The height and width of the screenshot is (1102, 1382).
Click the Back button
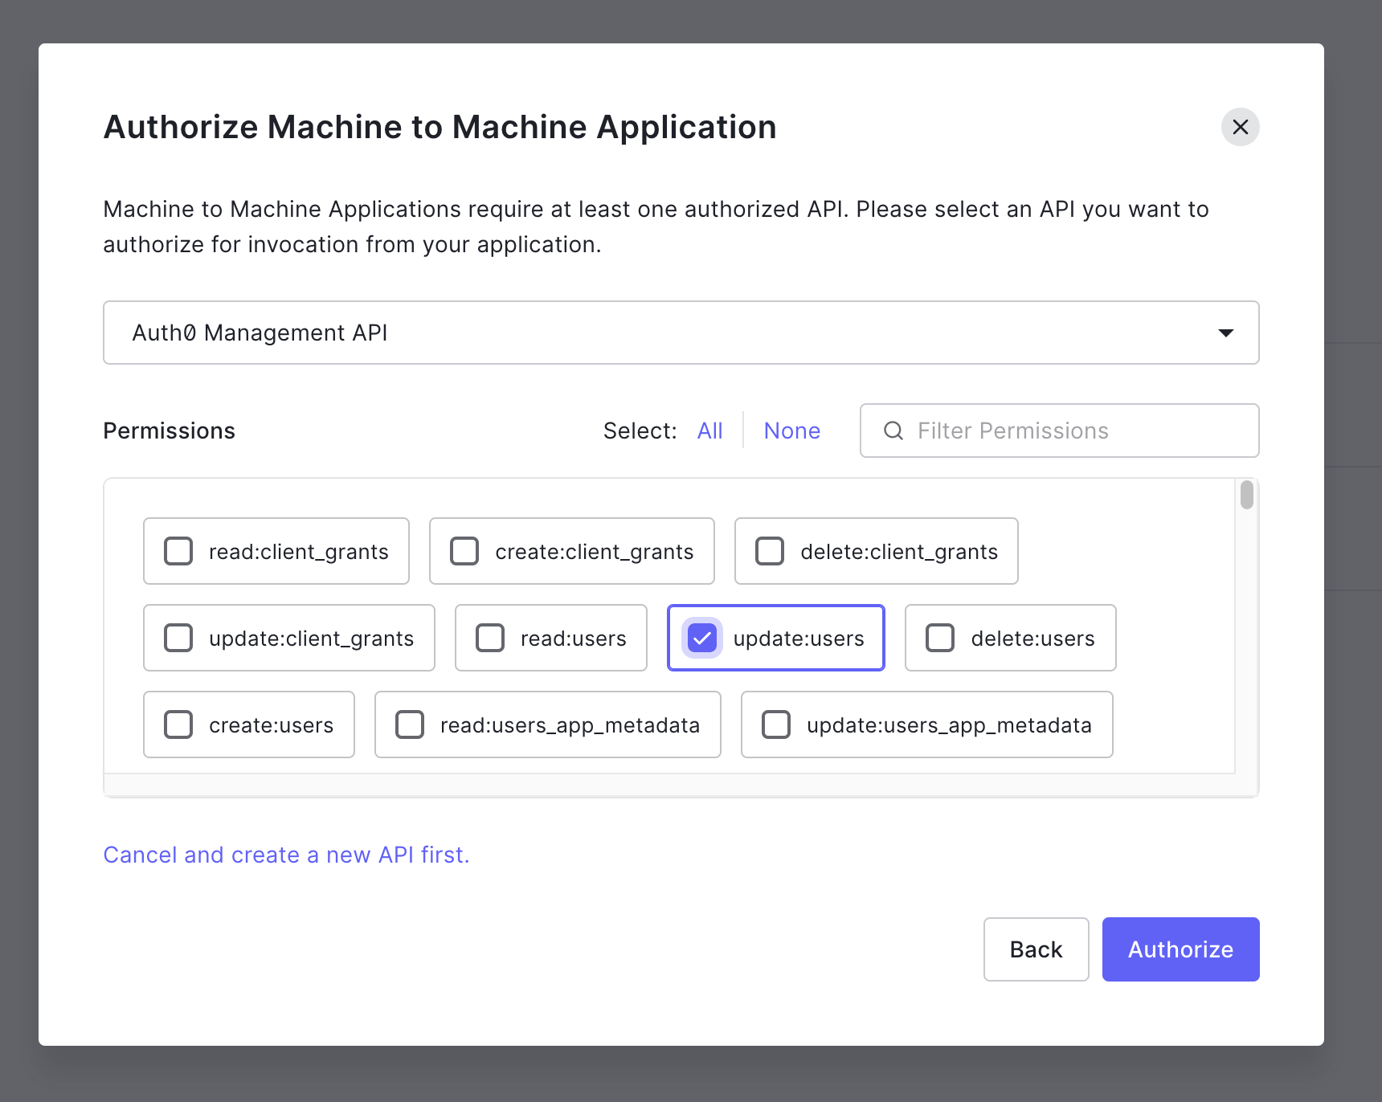[1036, 949]
